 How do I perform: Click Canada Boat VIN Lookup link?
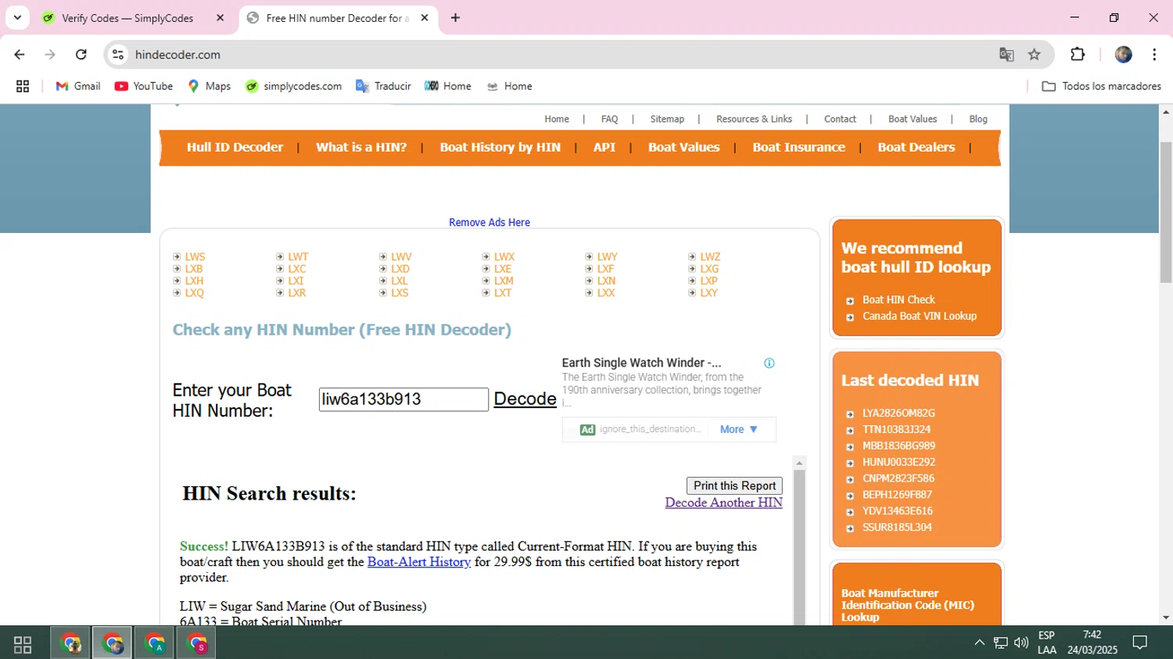pos(920,317)
